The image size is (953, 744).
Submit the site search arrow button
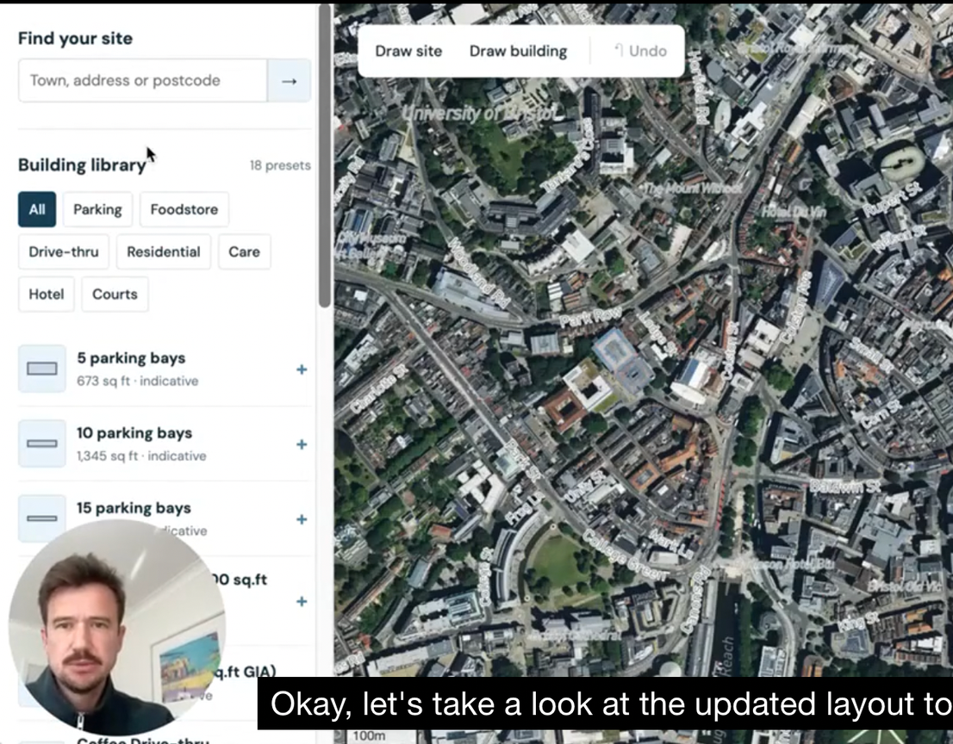(x=290, y=81)
